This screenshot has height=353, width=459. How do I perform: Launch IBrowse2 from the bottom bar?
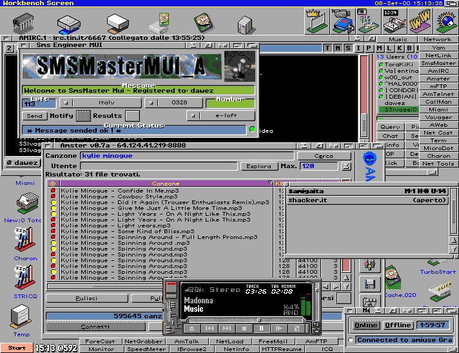tap(191, 349)
